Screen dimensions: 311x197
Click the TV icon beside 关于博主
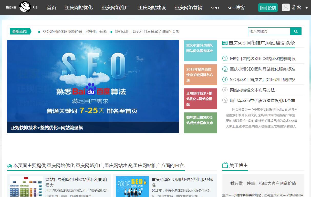coord(225,165)
